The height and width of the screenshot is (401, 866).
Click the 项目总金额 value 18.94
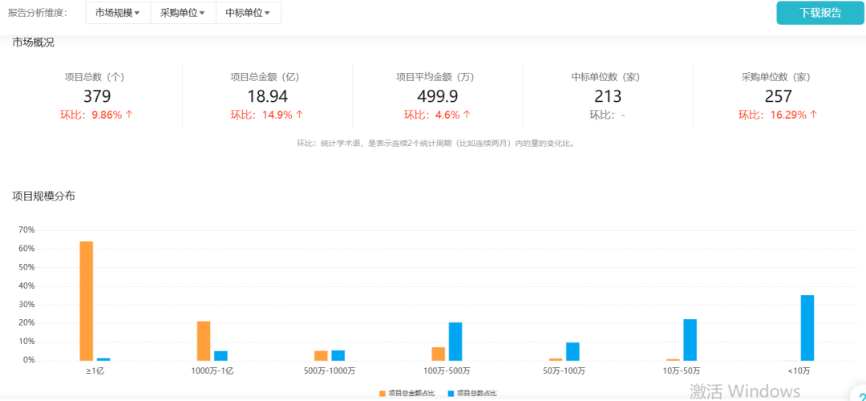tap(267, 96)
